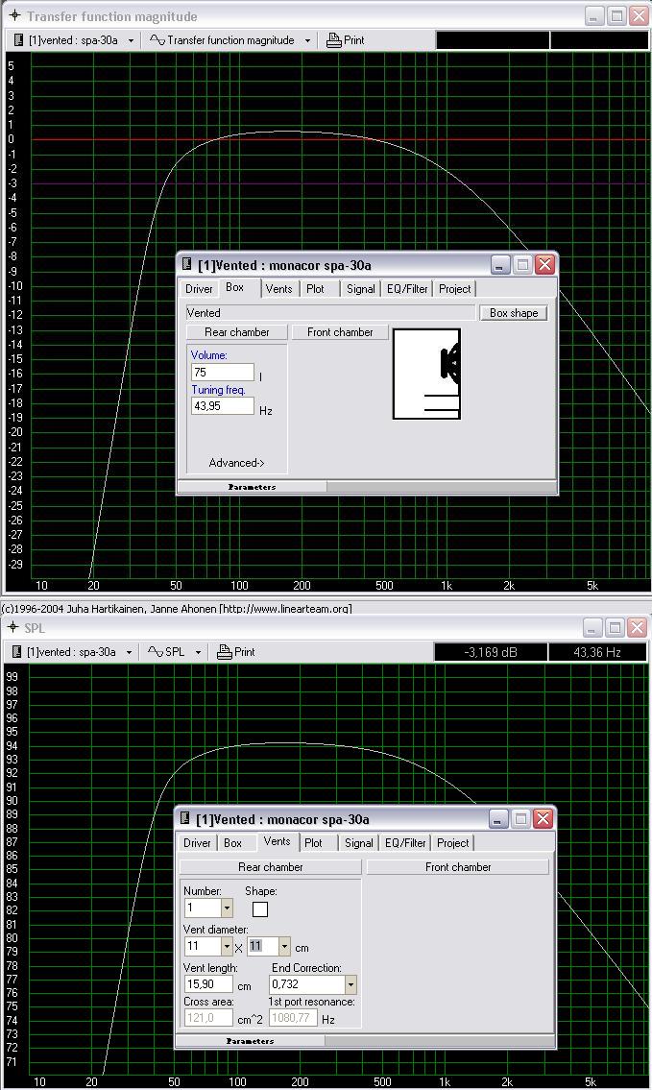The width and height of the screenshot is (652, 1090).
Task: Expand the vent Number dropdown
Action: 227,908
